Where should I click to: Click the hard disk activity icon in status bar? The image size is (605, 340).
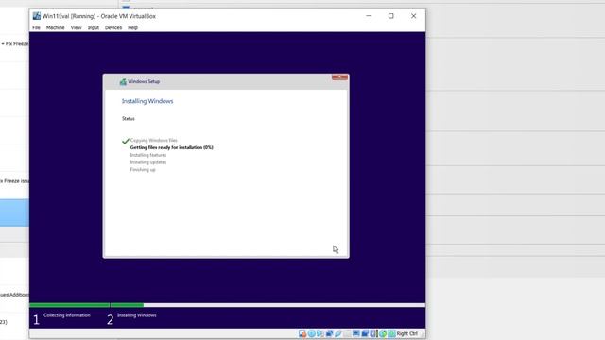point(302,333)
